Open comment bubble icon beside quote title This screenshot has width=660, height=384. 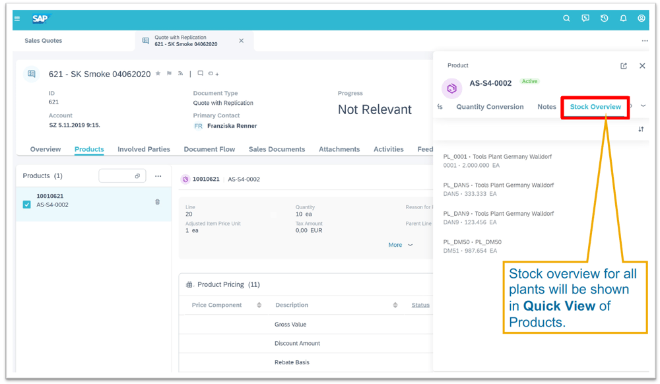[201, 73]
